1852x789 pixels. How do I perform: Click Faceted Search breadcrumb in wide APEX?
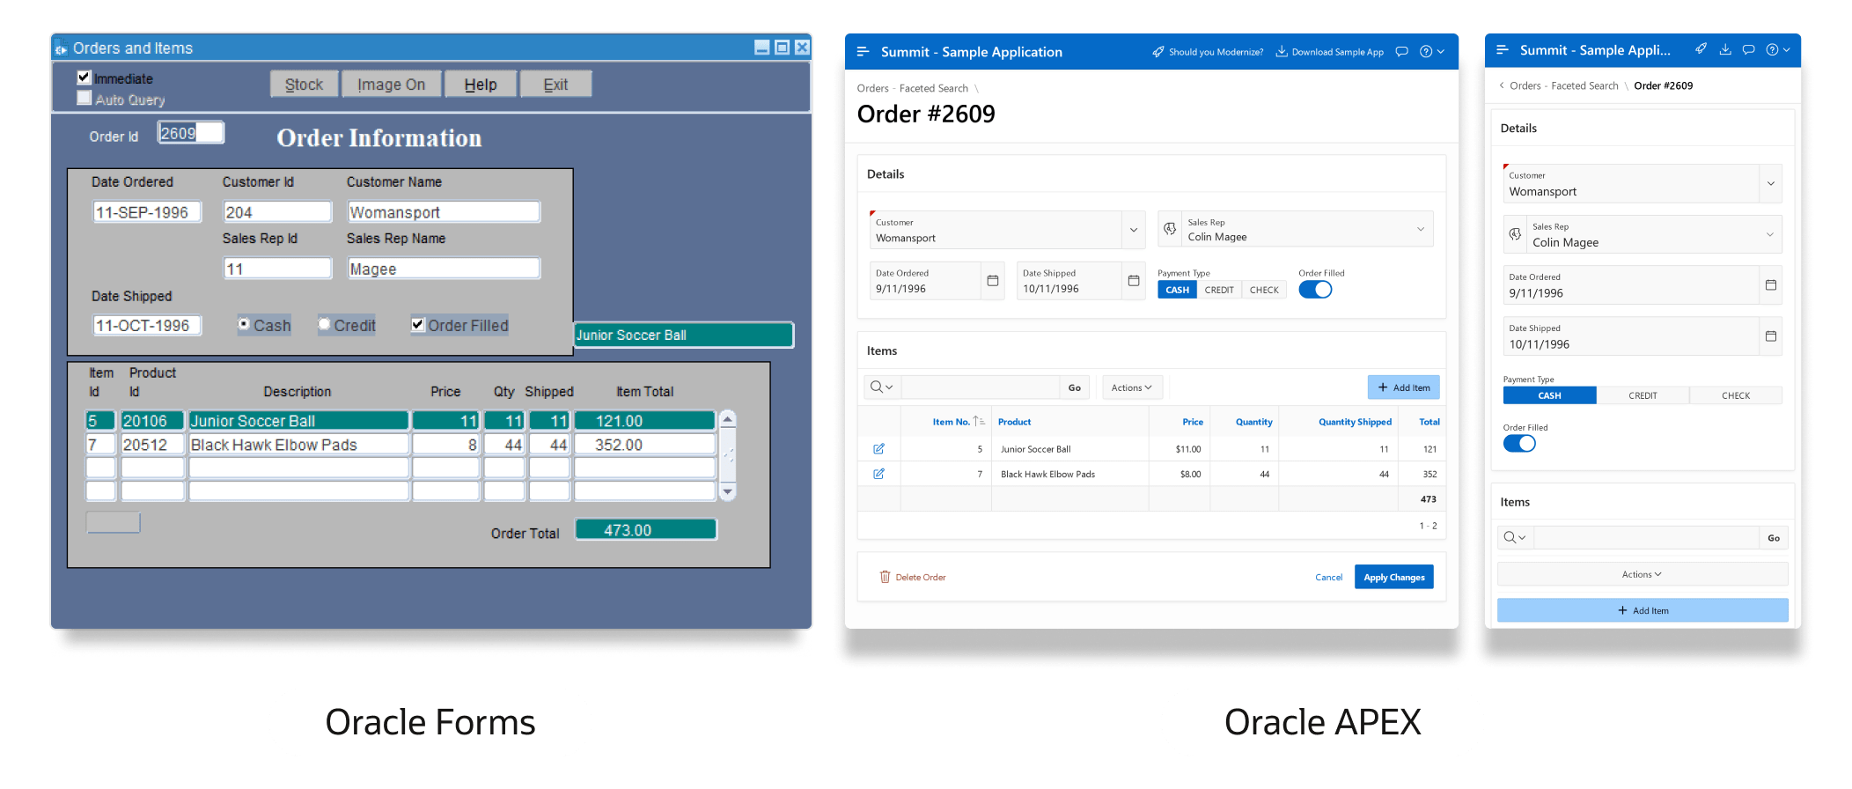[934, 88]
